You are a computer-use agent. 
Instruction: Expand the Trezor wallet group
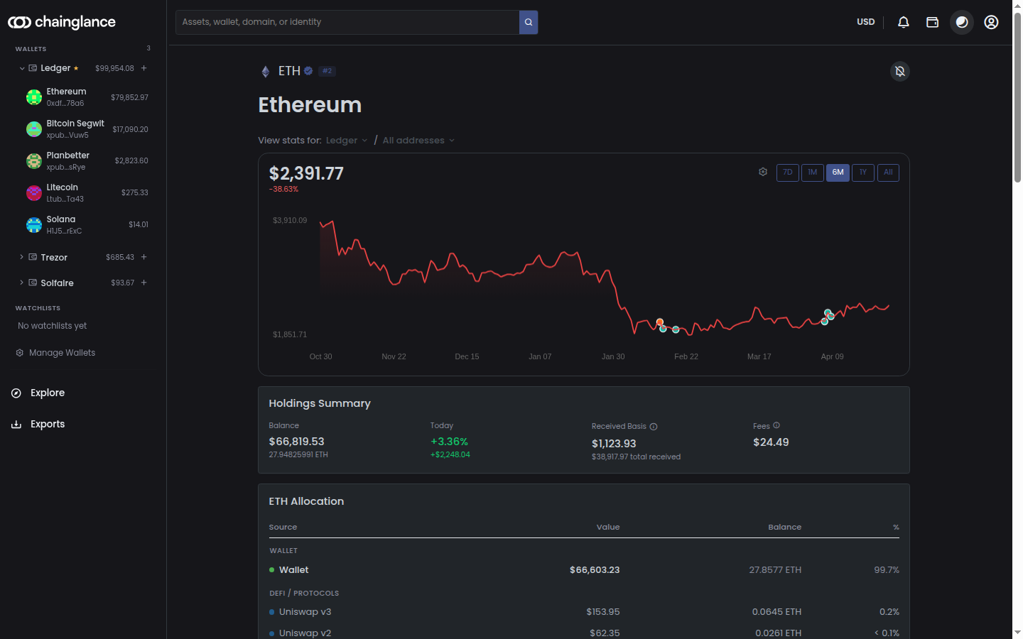click(x=22, y=257)
